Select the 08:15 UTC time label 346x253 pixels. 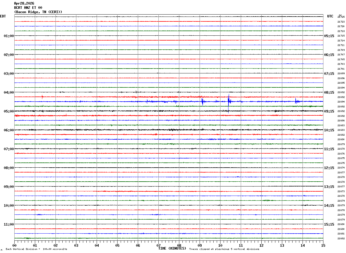tap(329, 93)
